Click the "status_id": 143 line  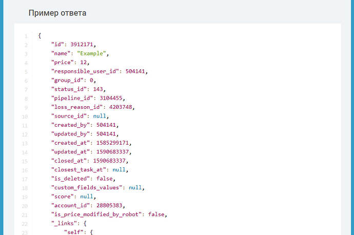[78, 89]
